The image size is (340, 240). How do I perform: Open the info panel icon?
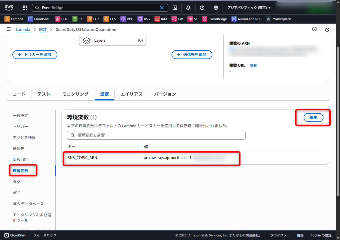[x=314, y=29]
